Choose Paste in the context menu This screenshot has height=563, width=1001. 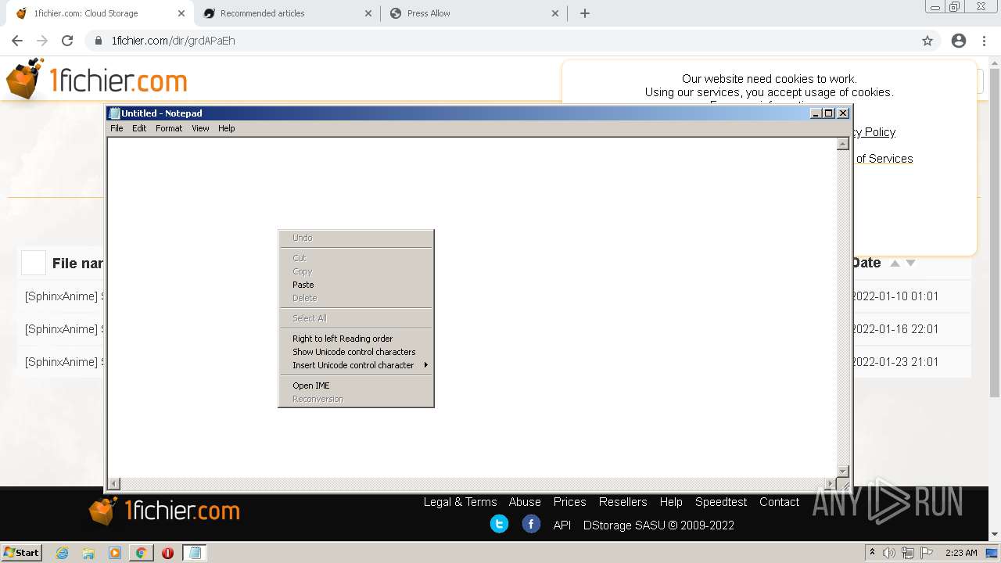[356, 285]
